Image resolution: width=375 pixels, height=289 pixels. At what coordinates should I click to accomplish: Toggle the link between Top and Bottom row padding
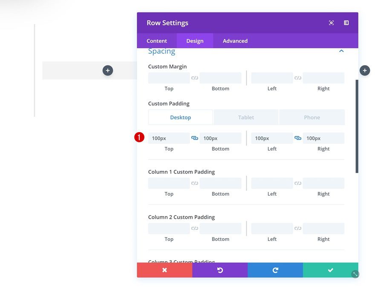pos(194,138)
